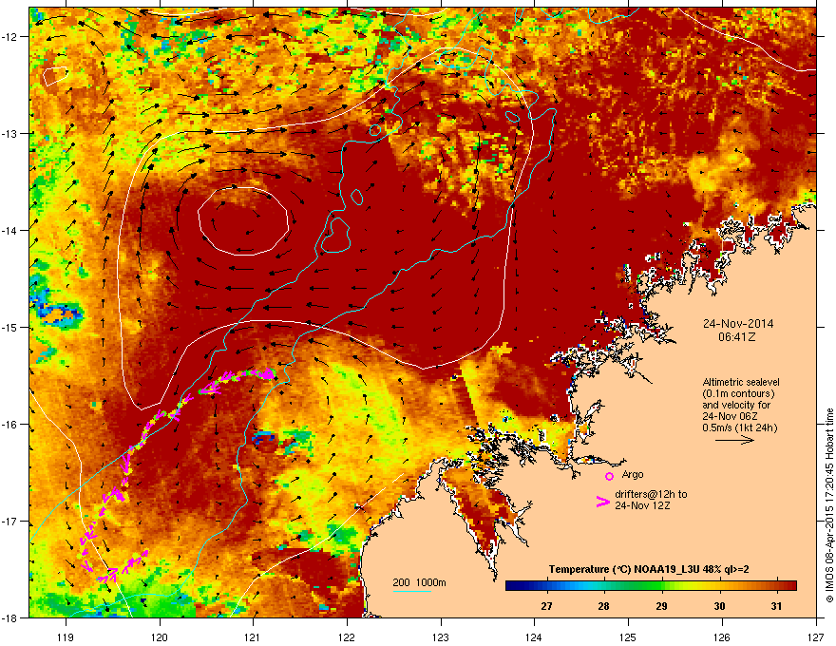Screen dimensions: 836x646
Task: Click the latitude axis label -18
Action: 9,617
